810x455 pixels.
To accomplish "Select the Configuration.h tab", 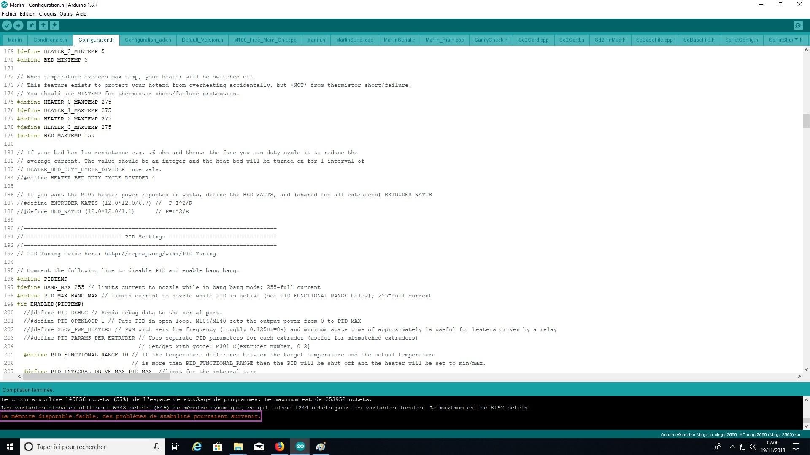I will pos(96,40).
